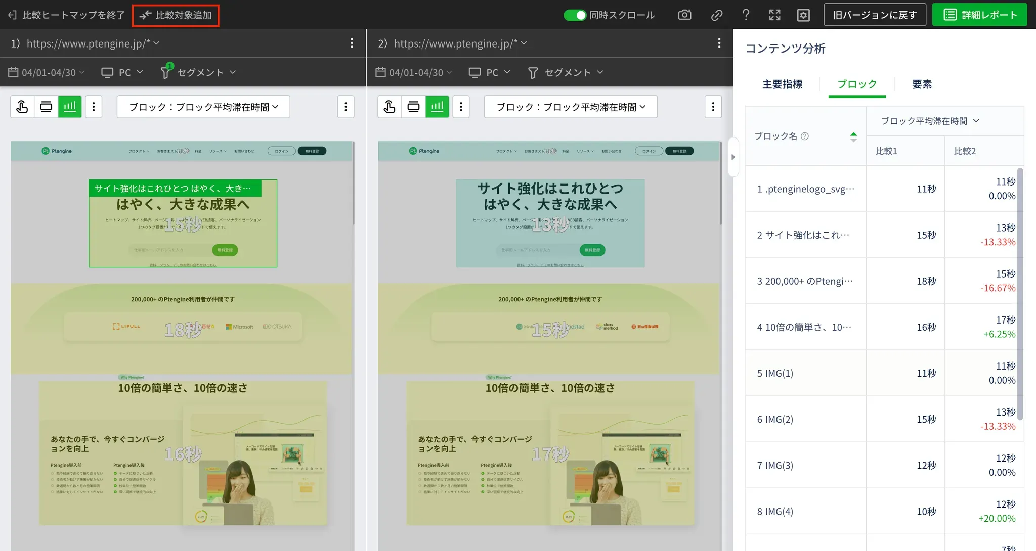This screenshot has height=551, width=1036.
Task: Open segment filter in left pane
Action: [199, 72]
